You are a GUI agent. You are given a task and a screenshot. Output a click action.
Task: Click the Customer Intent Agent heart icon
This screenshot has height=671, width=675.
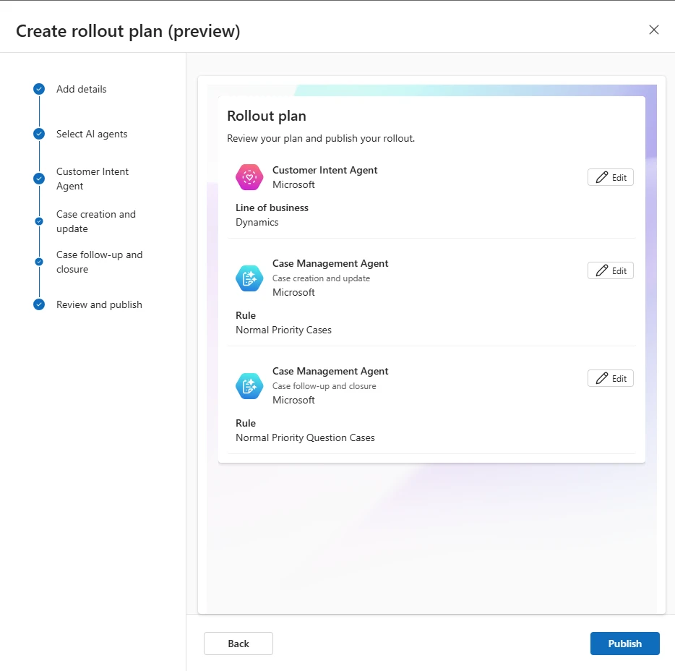point(249,177)
